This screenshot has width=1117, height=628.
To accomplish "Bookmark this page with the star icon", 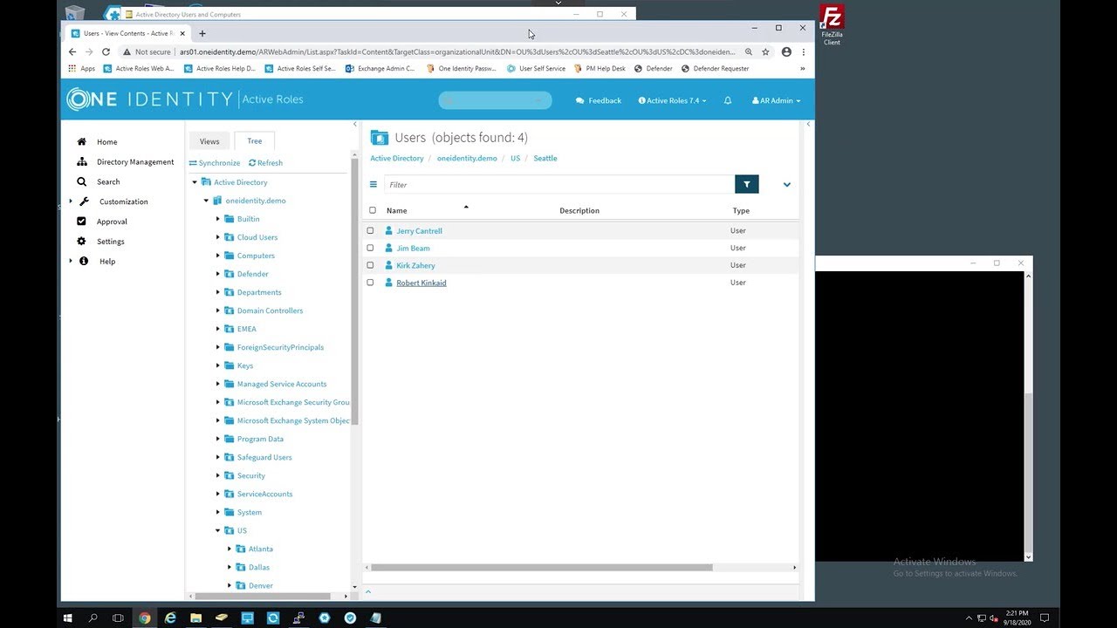I will tap(765, 51).
